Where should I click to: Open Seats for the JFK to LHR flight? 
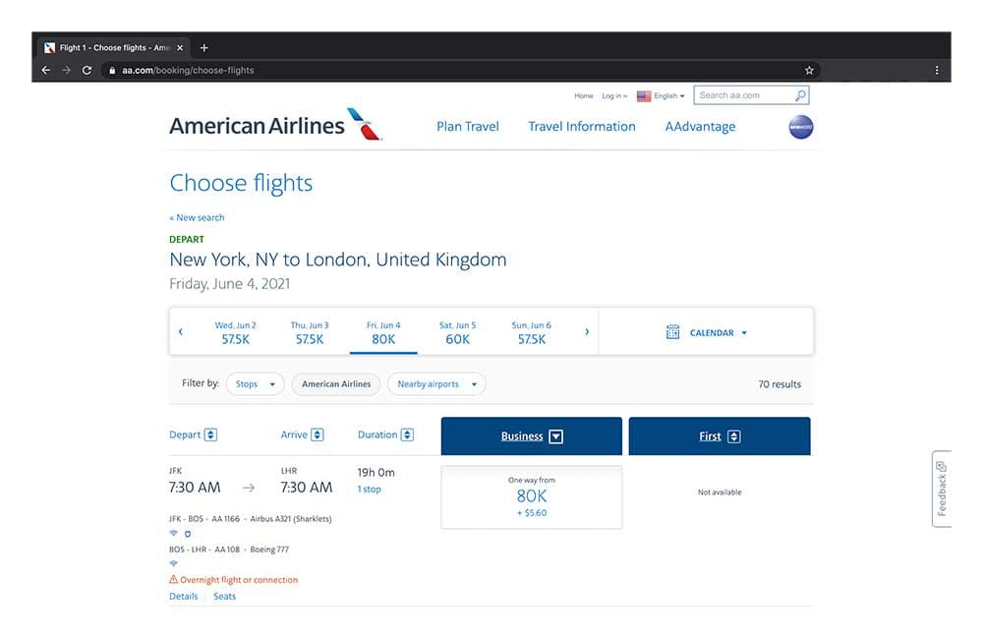224,596
